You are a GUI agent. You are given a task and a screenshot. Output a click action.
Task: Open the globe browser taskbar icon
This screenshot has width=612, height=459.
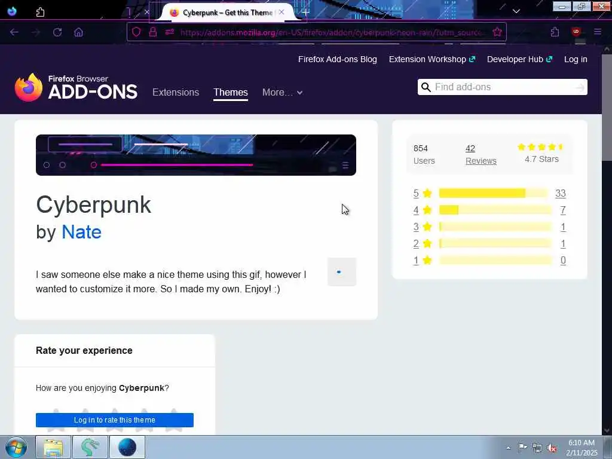pyautogui.click(x=127, y=447)
